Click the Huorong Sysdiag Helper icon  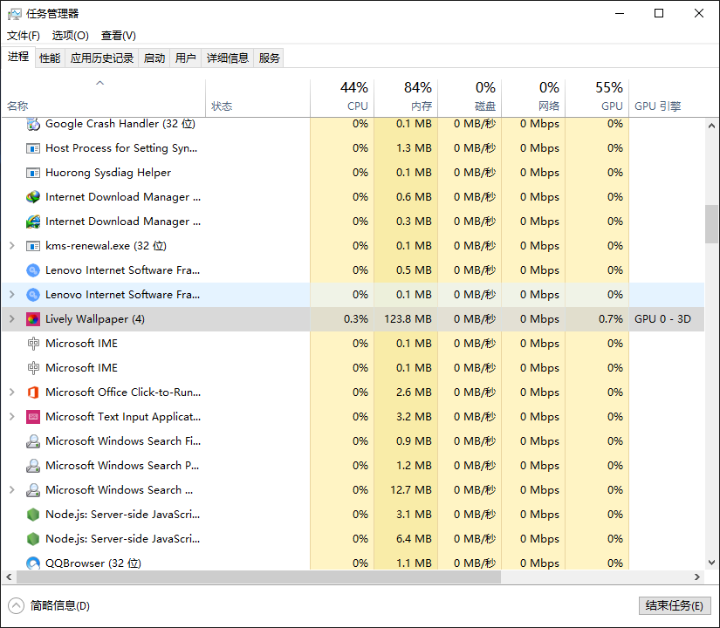coord(33,173)
